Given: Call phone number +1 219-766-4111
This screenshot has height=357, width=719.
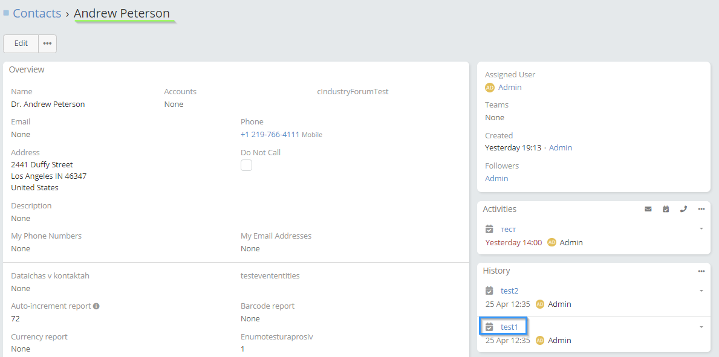Looking at the screenshot, I should [x=270, y=135].
